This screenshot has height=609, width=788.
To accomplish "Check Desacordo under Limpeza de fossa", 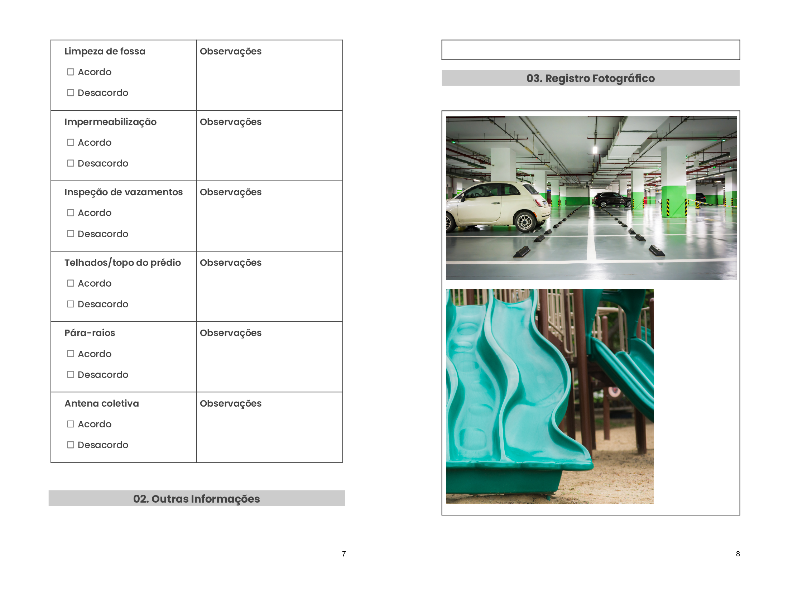I will (70, 93).
